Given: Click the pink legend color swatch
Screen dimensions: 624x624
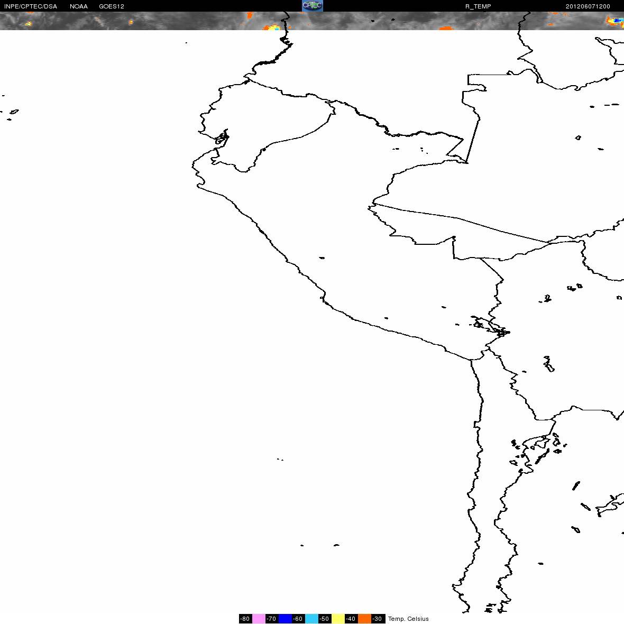Looking at the screenshot, I should tap(259, 618).
